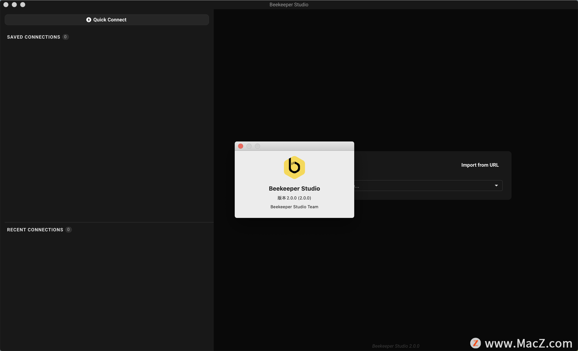This screenshot has width=578, height=351.
Task: Click the Saved Connections count badge
Action: pos(65,37)
